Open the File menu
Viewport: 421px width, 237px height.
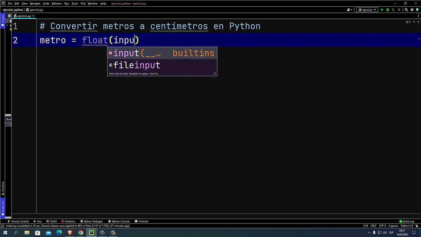(10, 4)
